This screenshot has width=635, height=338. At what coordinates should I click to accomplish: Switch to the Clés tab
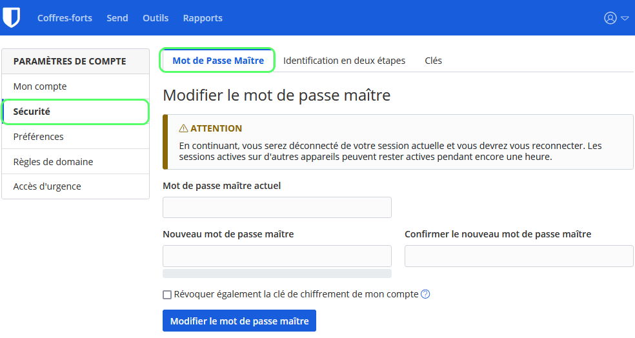433,61
